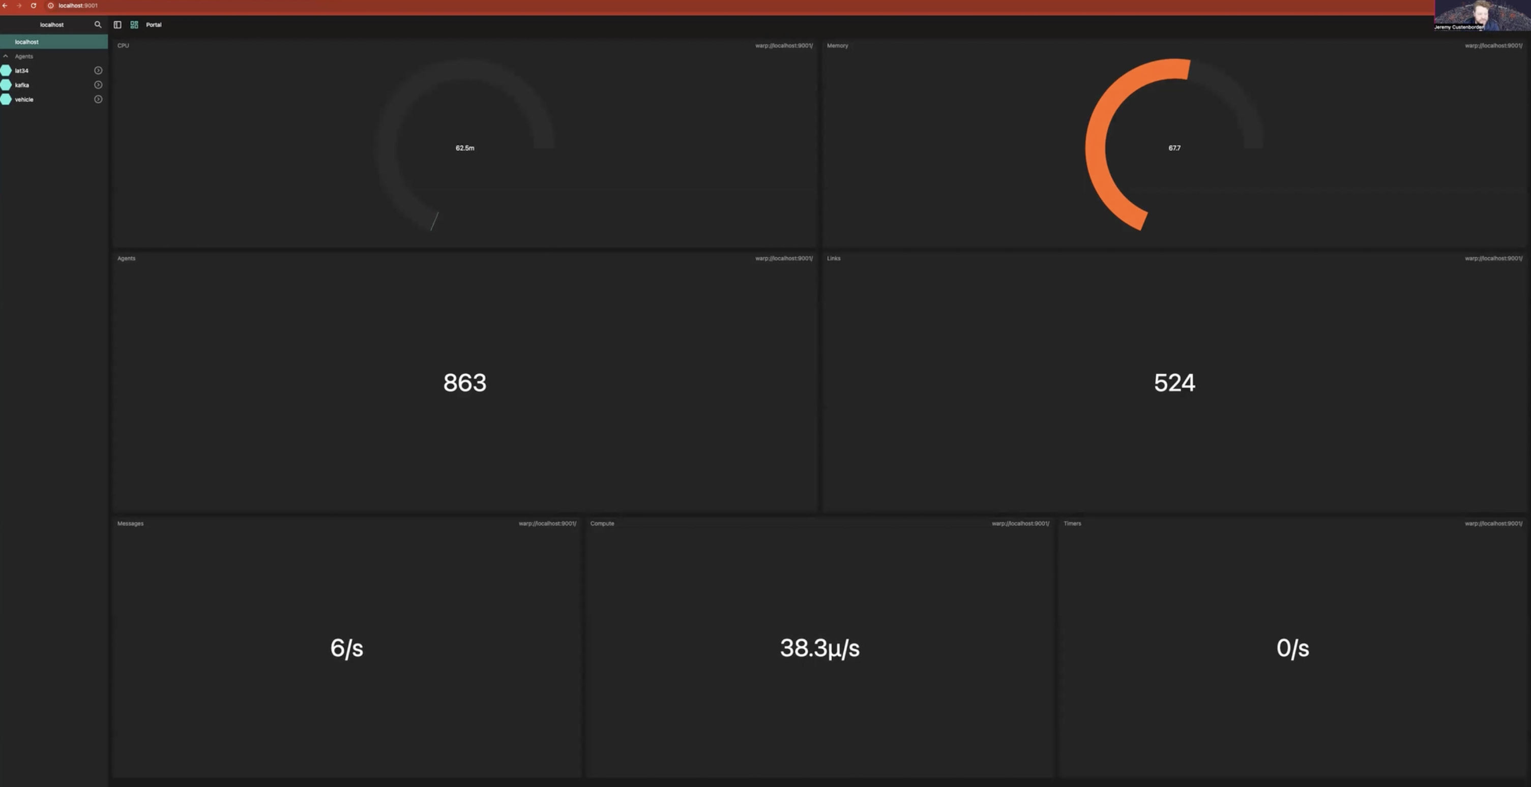Click the Compute rate 38.3µ/s

pos(819,648)
